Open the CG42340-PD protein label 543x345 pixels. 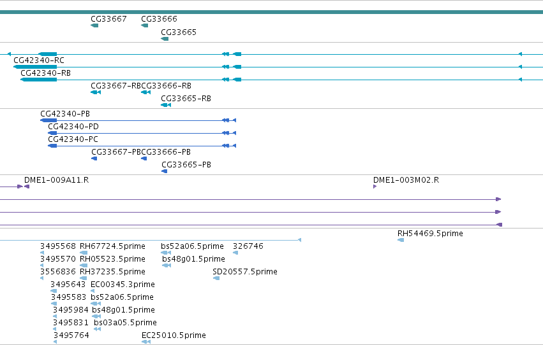(73, 127)
